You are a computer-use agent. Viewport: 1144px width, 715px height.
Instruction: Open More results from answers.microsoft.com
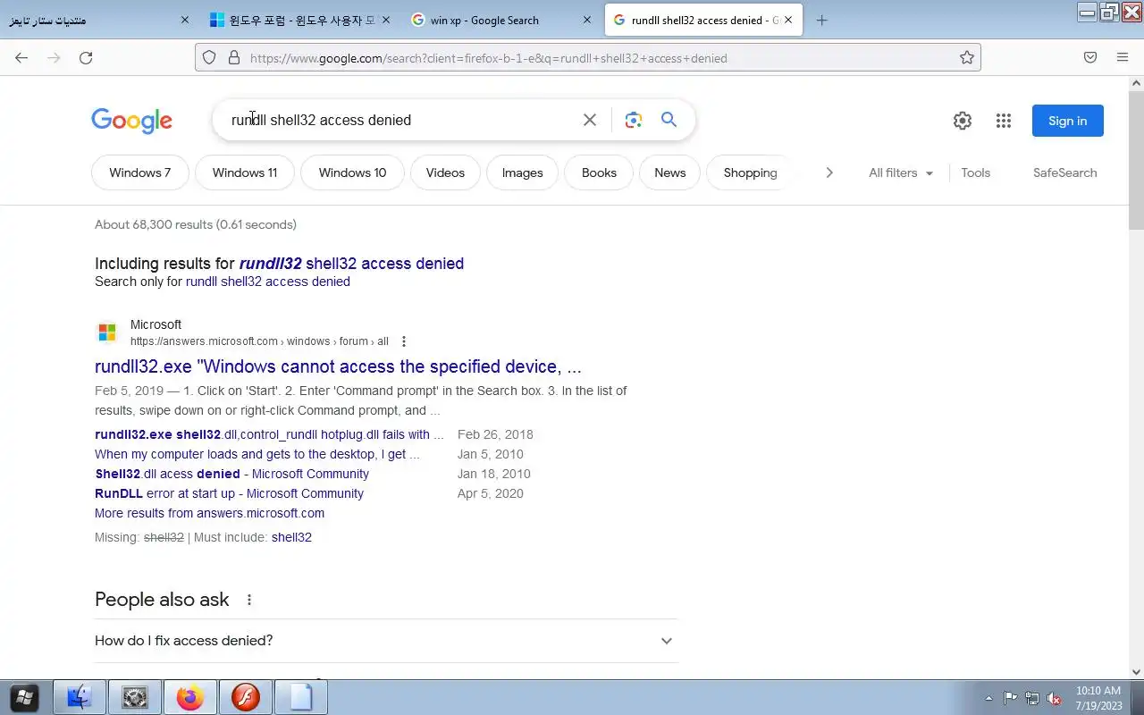tap(209, 513)
